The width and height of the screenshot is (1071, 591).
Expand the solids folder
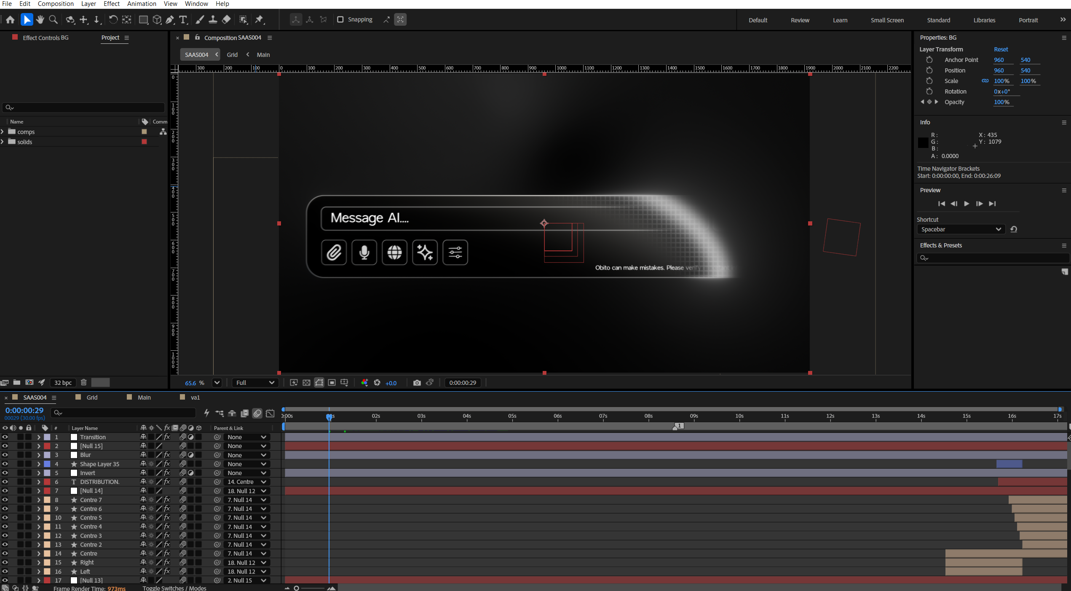click(x=3, y=142)
